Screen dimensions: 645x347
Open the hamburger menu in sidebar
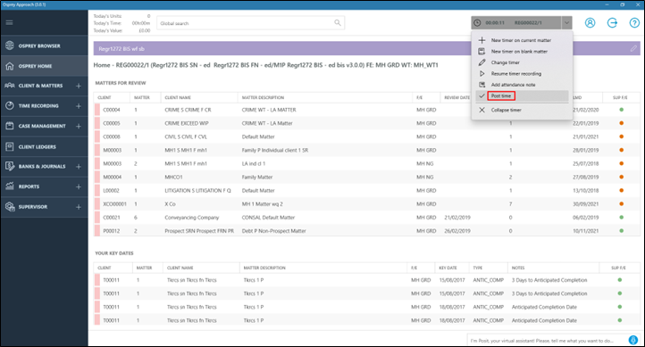[x=9, y=22]
